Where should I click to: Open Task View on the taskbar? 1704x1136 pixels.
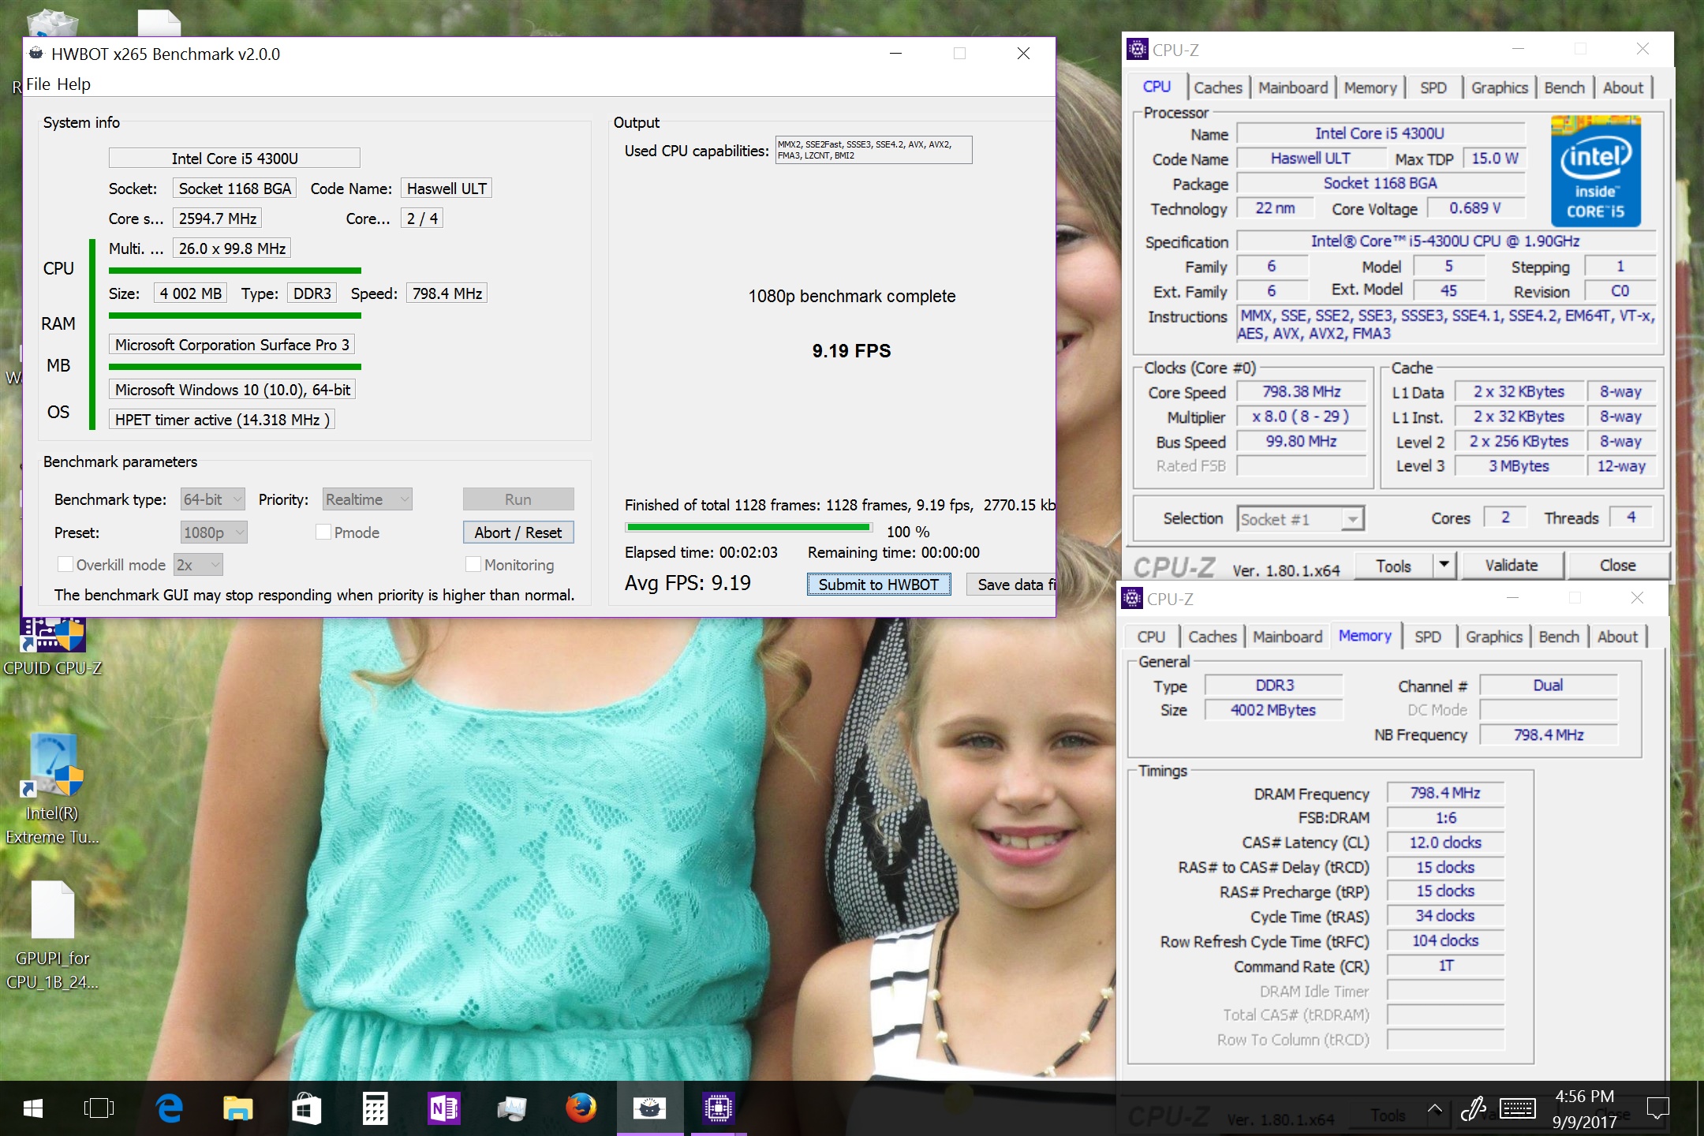coord(99,1109)
